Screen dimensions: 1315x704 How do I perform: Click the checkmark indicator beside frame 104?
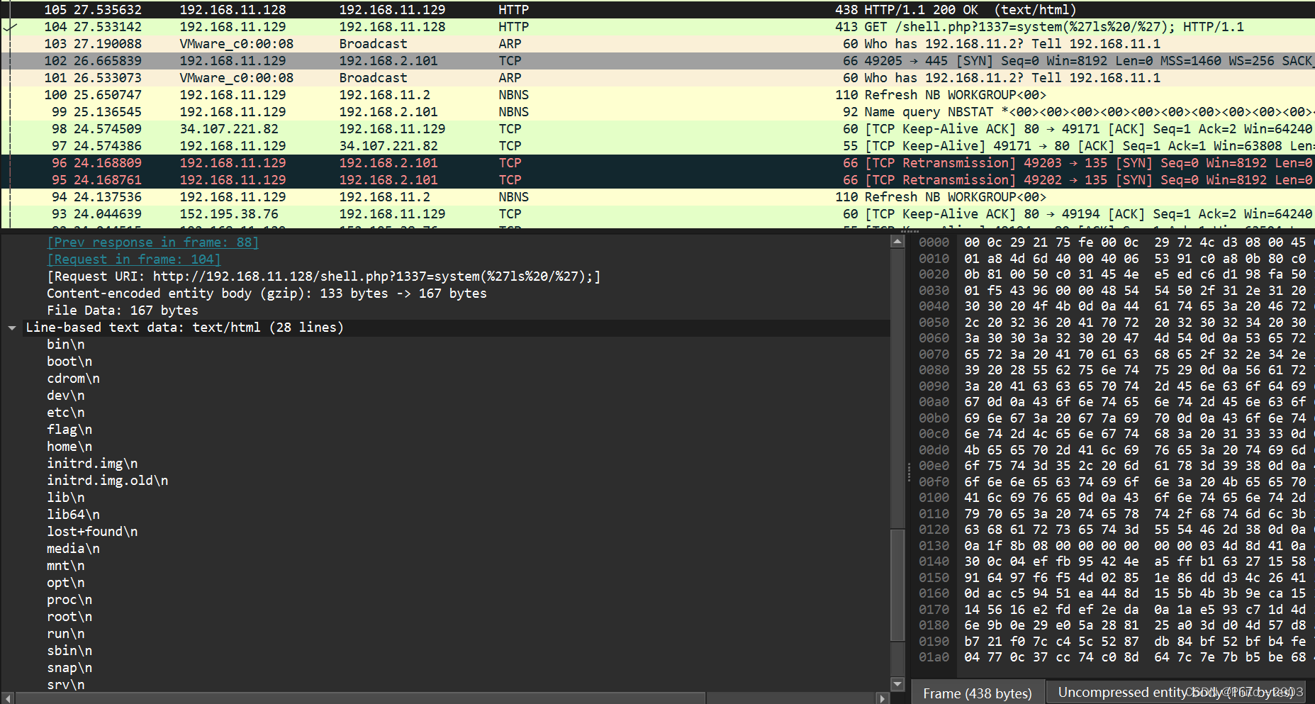pyautogui.click(x=9, y=26)
